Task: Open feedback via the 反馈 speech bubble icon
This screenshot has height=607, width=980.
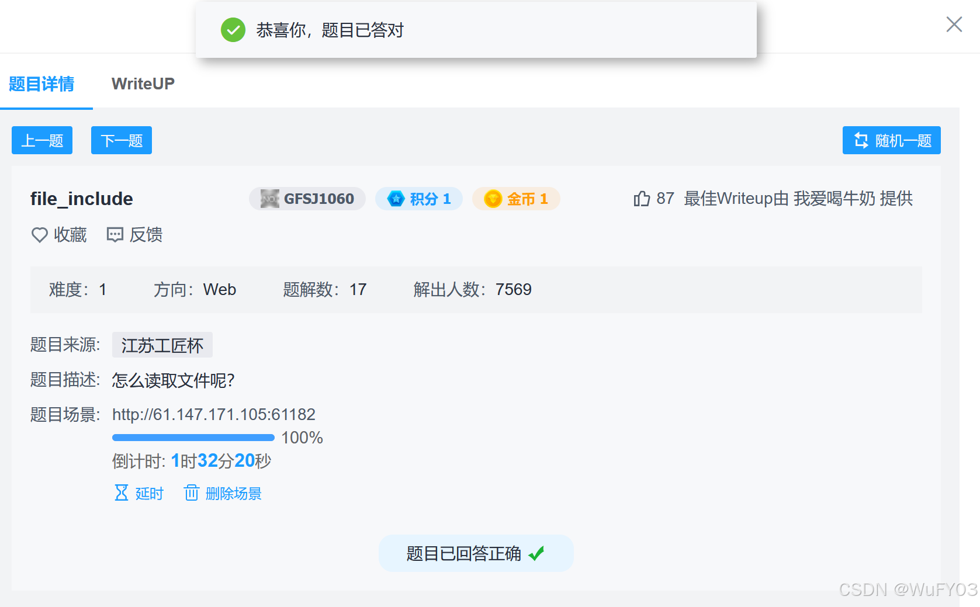Action: [x=115, y=235]
